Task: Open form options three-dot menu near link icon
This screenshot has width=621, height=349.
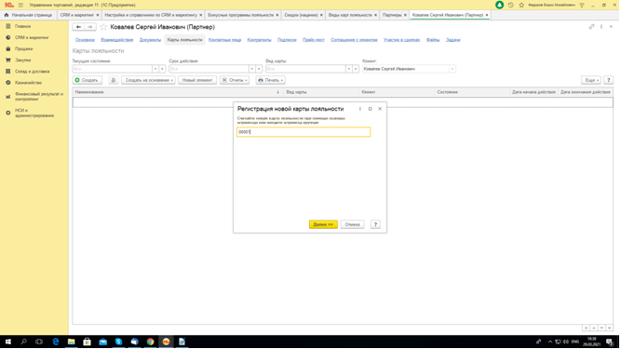Action: 601,26
